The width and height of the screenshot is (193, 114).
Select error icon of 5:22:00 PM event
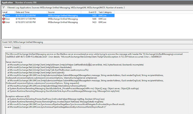[x=4, y=15]
